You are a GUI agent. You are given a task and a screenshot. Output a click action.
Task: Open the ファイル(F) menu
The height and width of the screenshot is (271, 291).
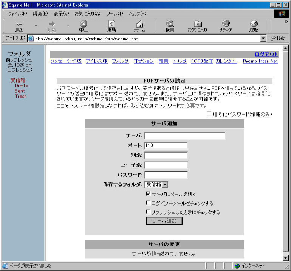click(17, 14)
